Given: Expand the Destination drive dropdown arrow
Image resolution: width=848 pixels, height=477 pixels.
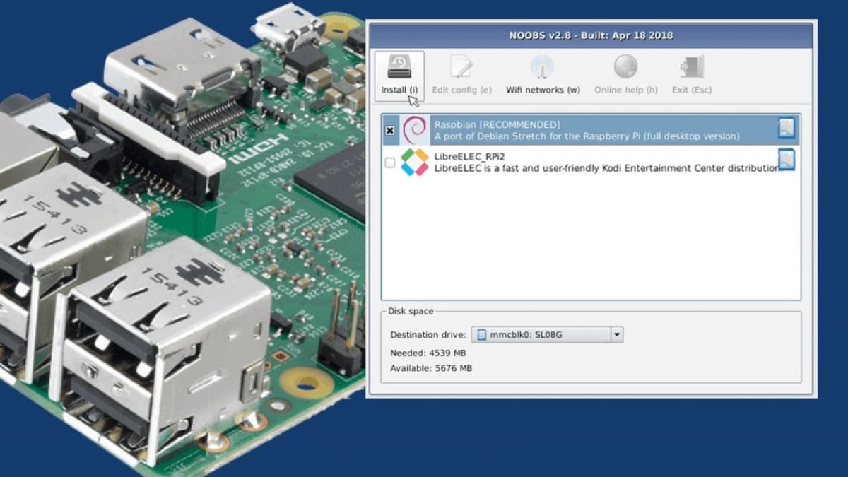Looking at the screenshot, I should [x=616, y=334].
